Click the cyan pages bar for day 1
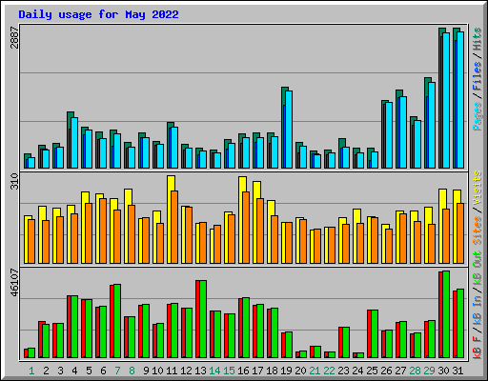The width and height of the screenshot is (488, 381). point(31,163)
